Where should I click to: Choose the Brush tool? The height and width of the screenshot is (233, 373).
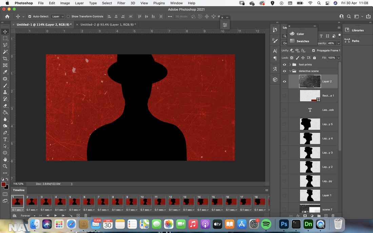click(x=5, y=85)
